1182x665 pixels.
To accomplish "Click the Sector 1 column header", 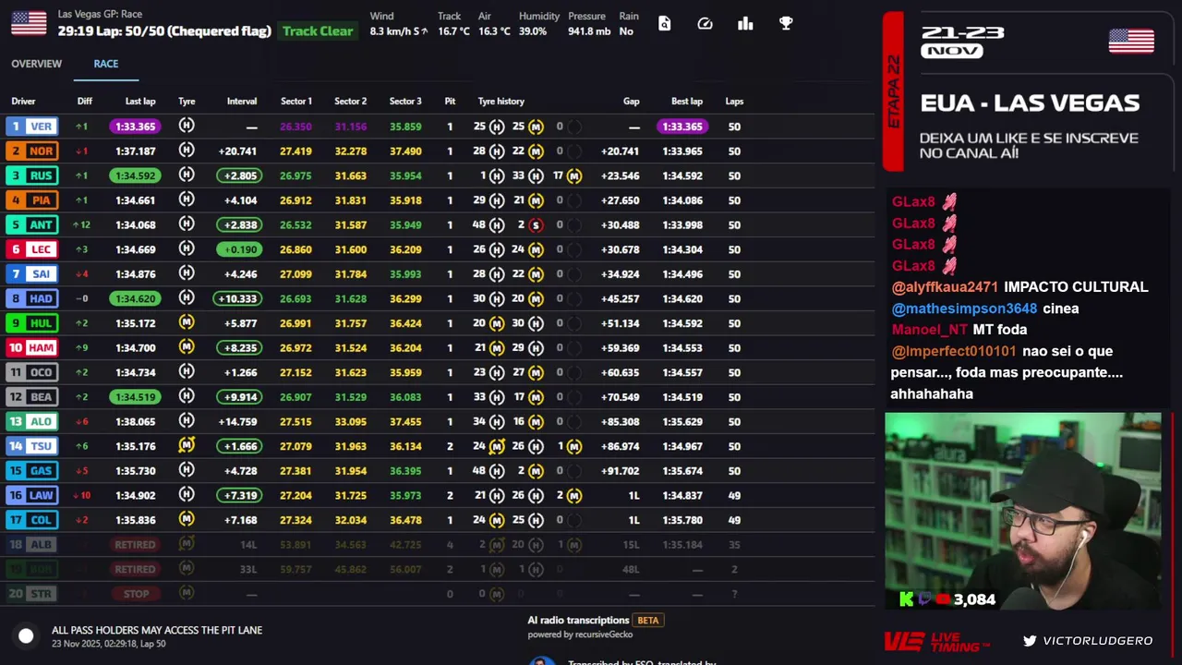I will coord(296,102).
